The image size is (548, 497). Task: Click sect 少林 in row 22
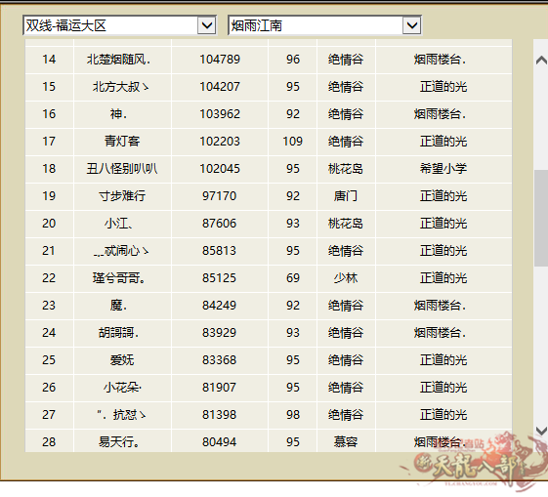[x=346, y=278]
